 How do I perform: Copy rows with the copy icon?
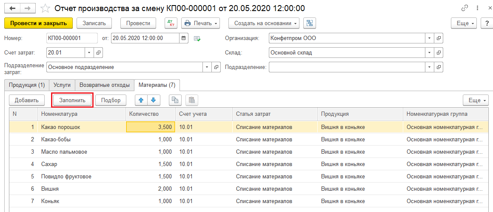(175, 100)
